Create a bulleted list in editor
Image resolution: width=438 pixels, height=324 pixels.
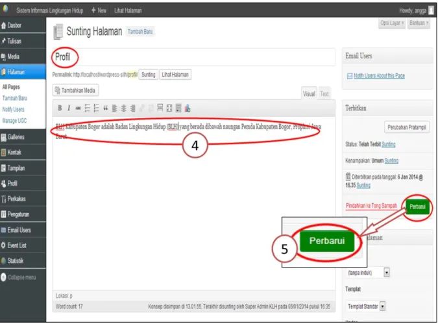[x=88, y=108]
